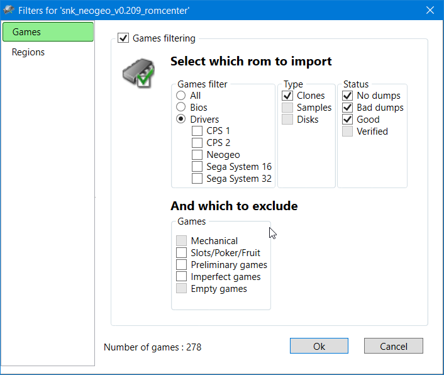Close the Filters dialog window
The width and height of the screenshot is (444, 375).
pyautogui.click(x=430, y=10)
